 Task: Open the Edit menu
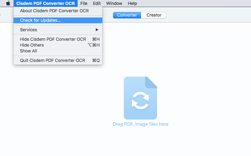[97, 3]
